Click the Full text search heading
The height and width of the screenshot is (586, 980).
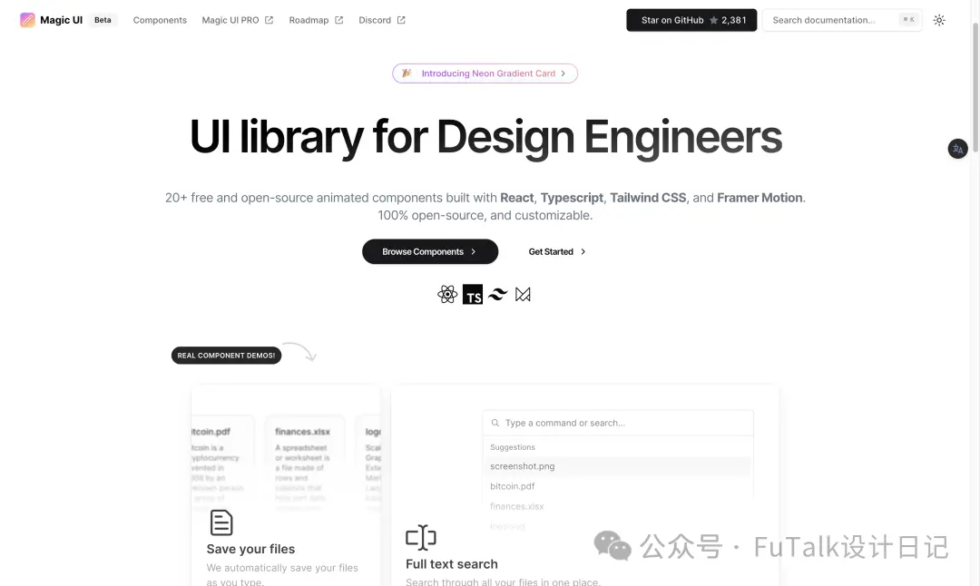point(452,564)
